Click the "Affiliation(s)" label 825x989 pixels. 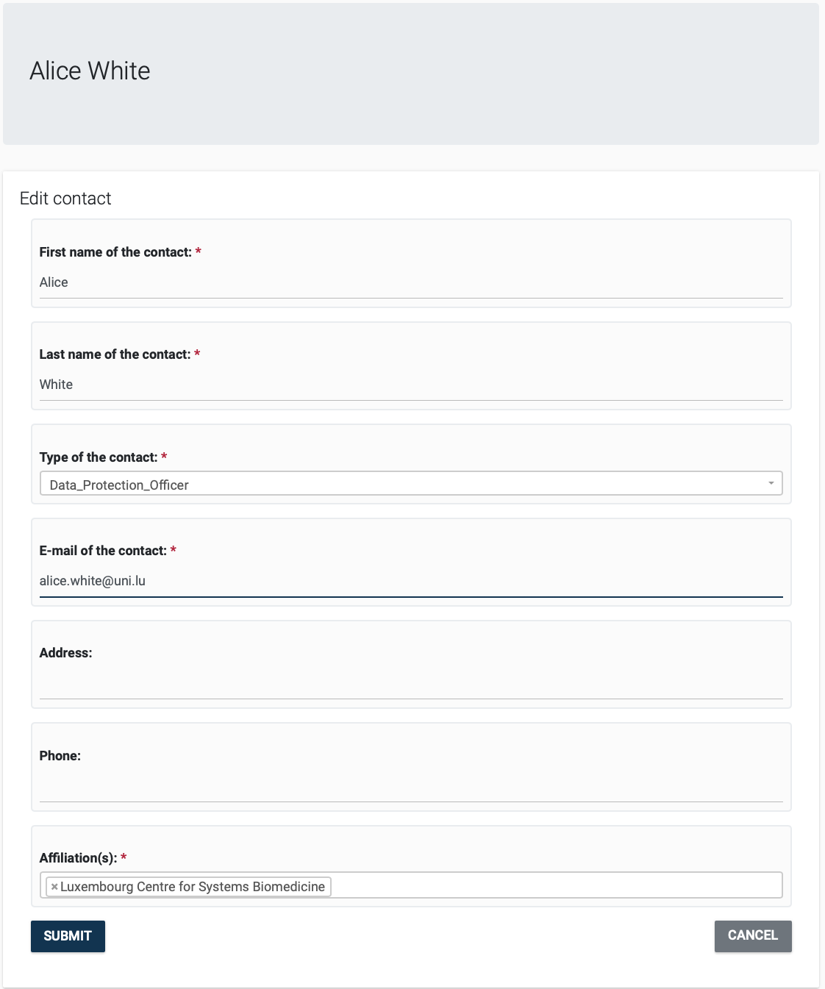[78, 858]
